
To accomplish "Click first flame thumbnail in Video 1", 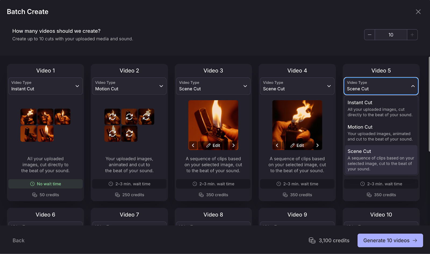I will (x=28, y=117).
